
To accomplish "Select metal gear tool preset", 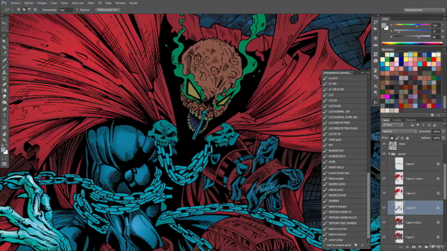I will 344,139.
